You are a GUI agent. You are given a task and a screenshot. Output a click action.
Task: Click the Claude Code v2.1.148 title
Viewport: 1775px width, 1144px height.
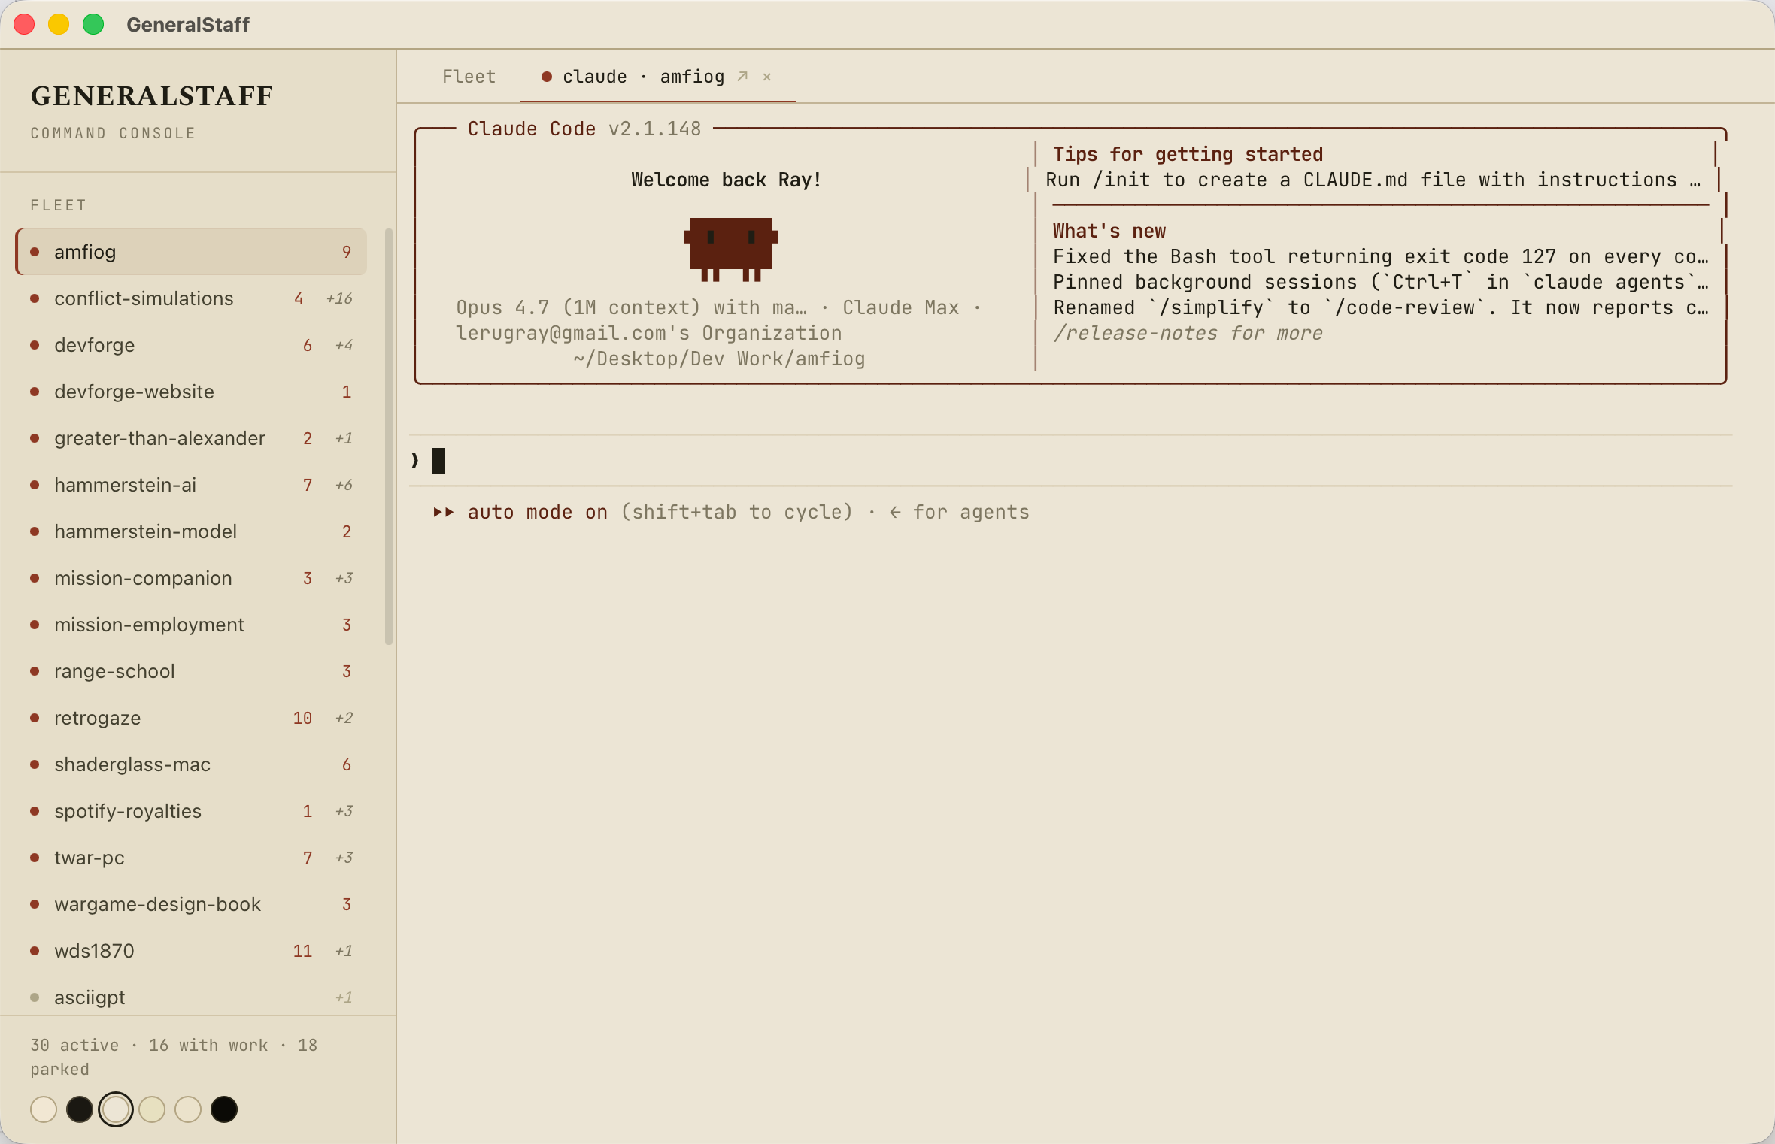584,129
